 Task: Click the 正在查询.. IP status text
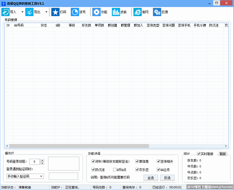coord(72,187)
